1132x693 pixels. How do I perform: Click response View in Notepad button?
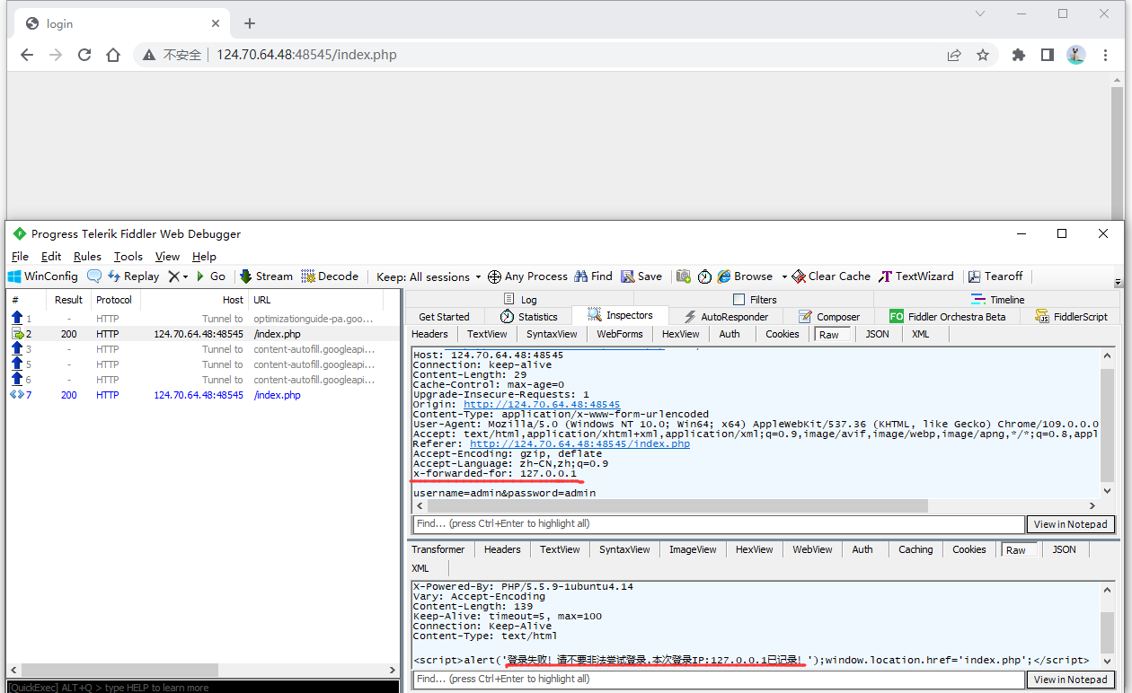pyautogui.click(x=1070, y=680)
